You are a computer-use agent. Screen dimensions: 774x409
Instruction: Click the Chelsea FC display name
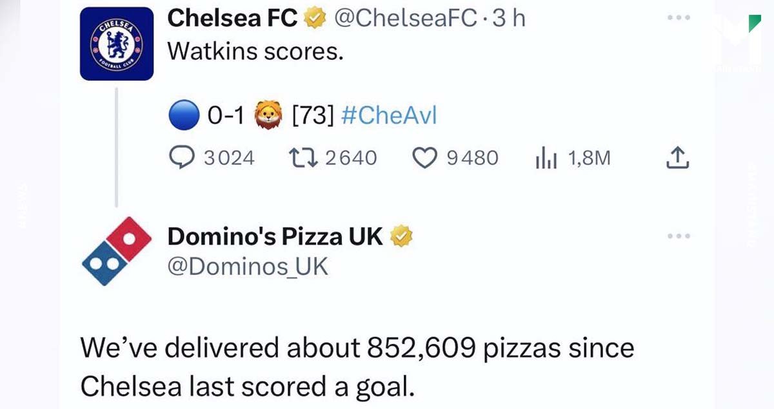[x=233, y=19]
